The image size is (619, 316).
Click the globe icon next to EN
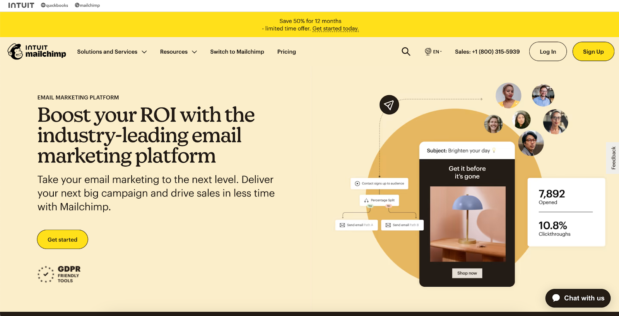coord(428,51)
